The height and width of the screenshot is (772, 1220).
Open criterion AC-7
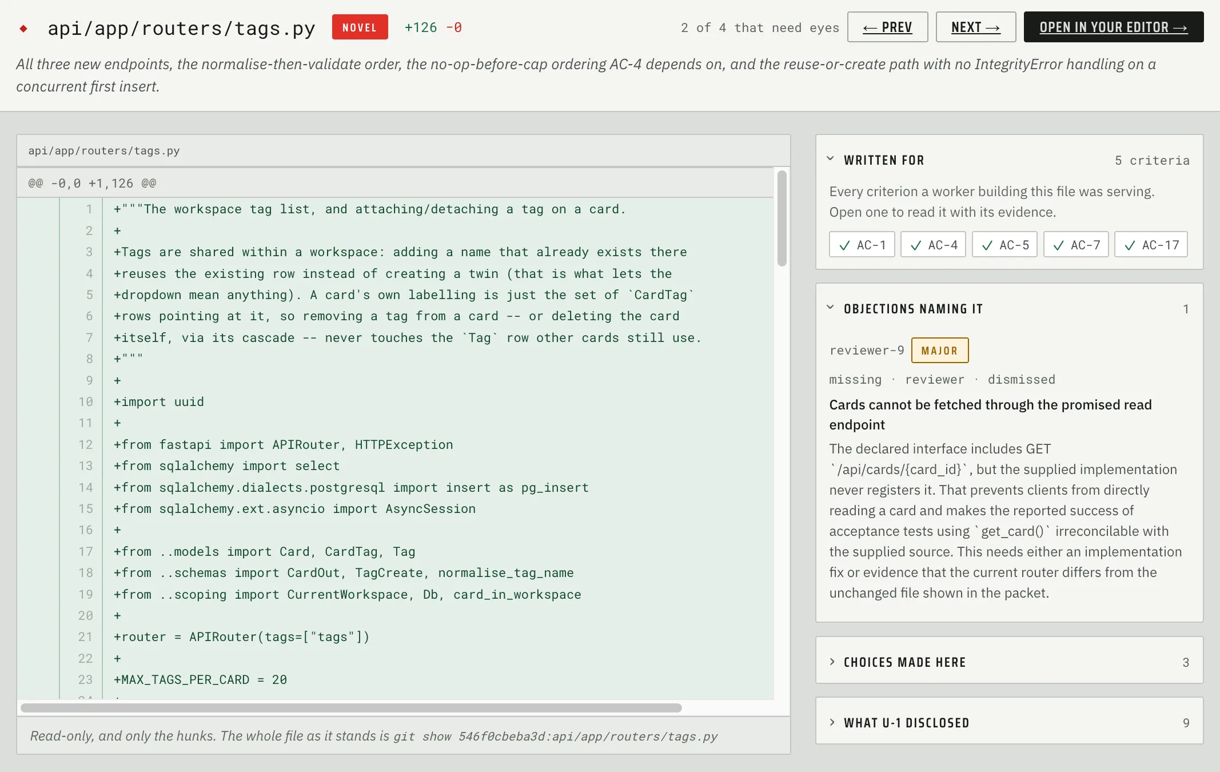click(1076, 245)
